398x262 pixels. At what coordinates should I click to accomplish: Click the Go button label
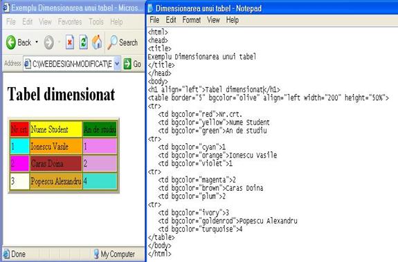coord(137,64)
